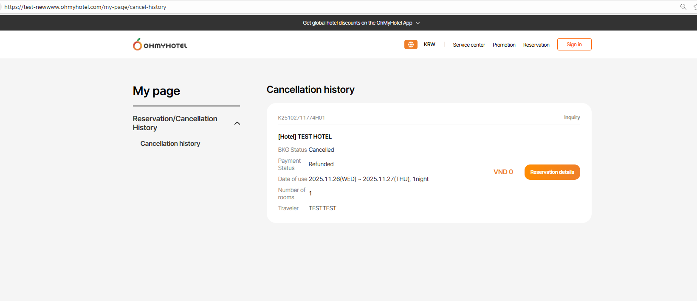This screenshot has height=301, width=697.
Task: Open the KRW currency selector
Action: tap(429, 45)
